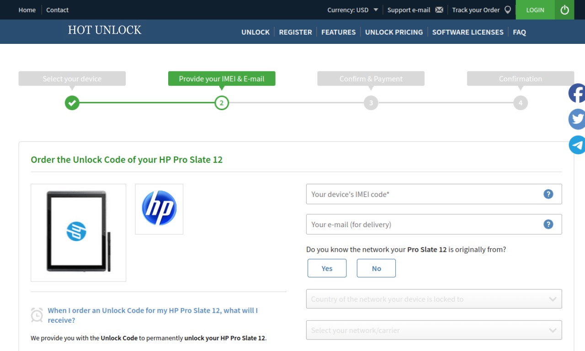Focus the device IMEI code input field
This screenshot has height=351, width=585.
[434, 194]
